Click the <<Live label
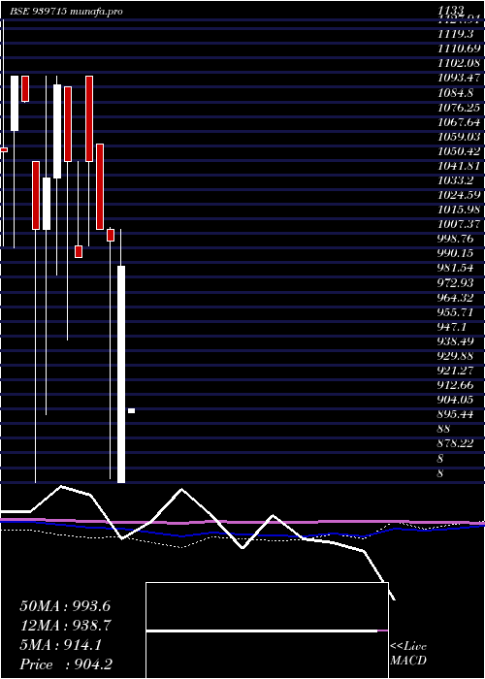This screenshot has height=679, width=485. click(408, 647)
